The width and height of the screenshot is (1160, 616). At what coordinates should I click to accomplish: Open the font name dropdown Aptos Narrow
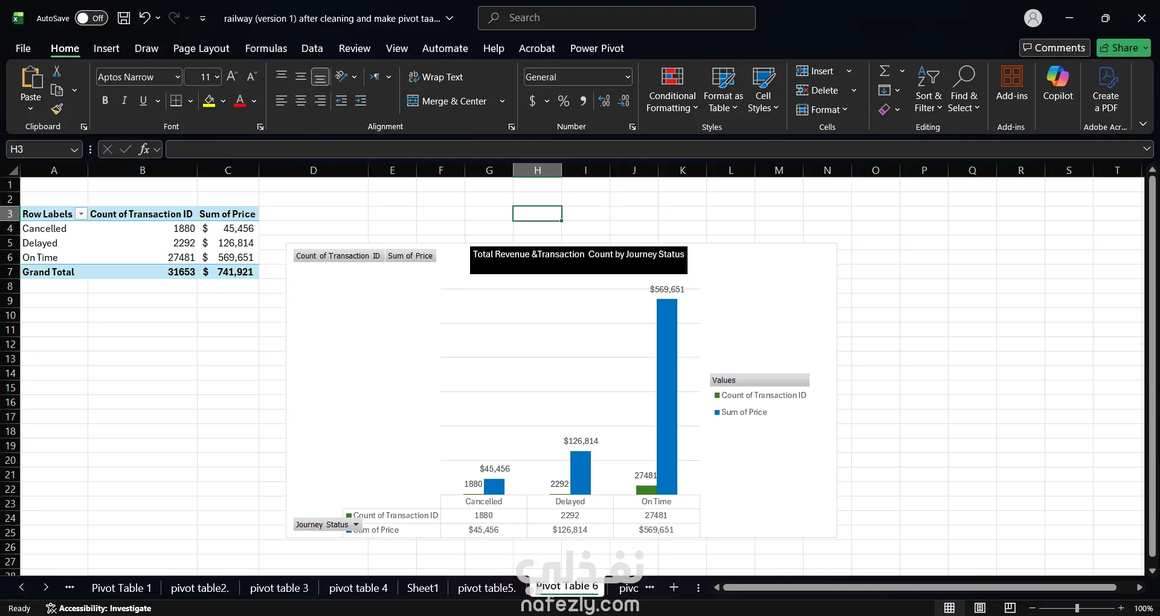[x=178, y=77]
